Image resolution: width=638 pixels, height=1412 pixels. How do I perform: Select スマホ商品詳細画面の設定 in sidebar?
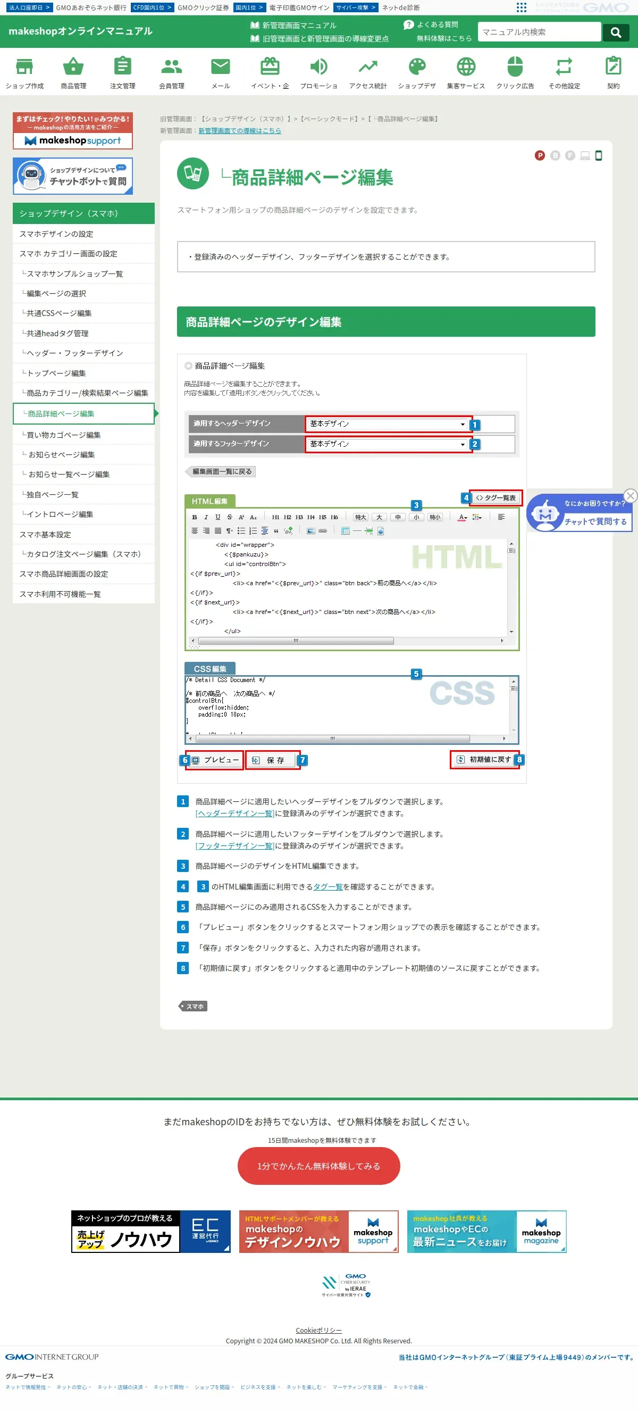[x=83, y=575]
